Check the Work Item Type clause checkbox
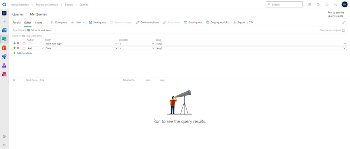The image size is (350, 149). (x=24, y=44)
